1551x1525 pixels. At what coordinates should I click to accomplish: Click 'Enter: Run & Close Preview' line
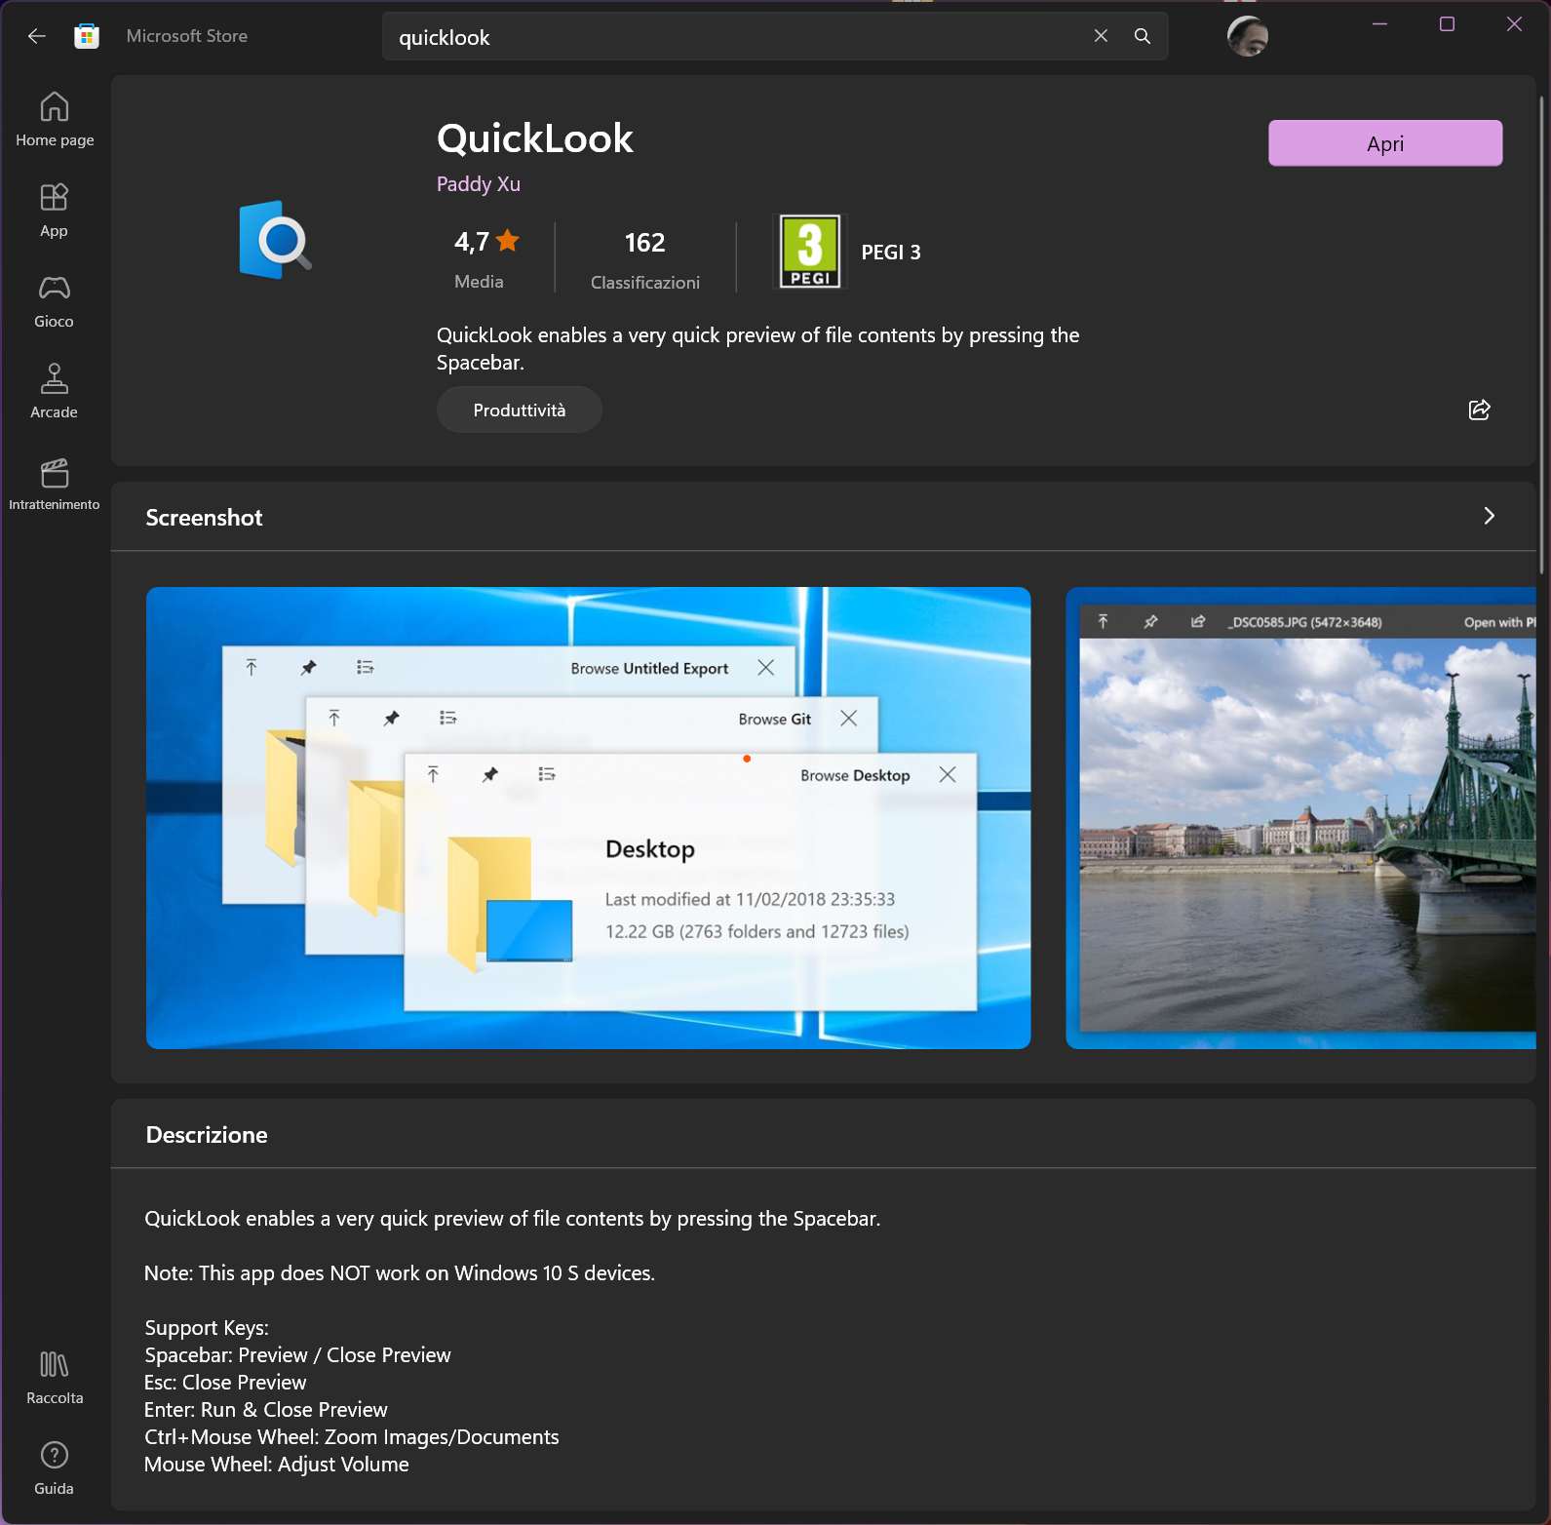click(x=266, y=1409)
